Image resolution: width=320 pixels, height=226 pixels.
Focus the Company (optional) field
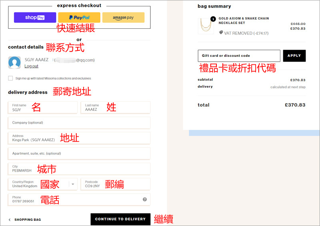[79, 123]
